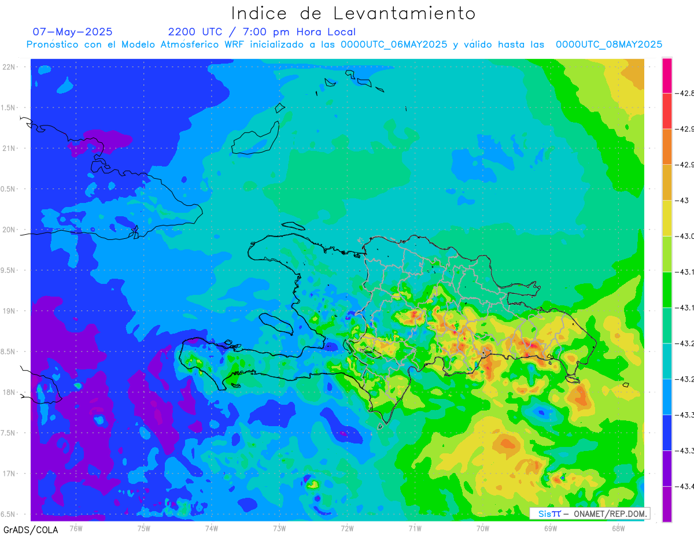The image size is (694, 536).
Task: Click the teal-green segment of the color bar
Action: [x=667, y=326]
